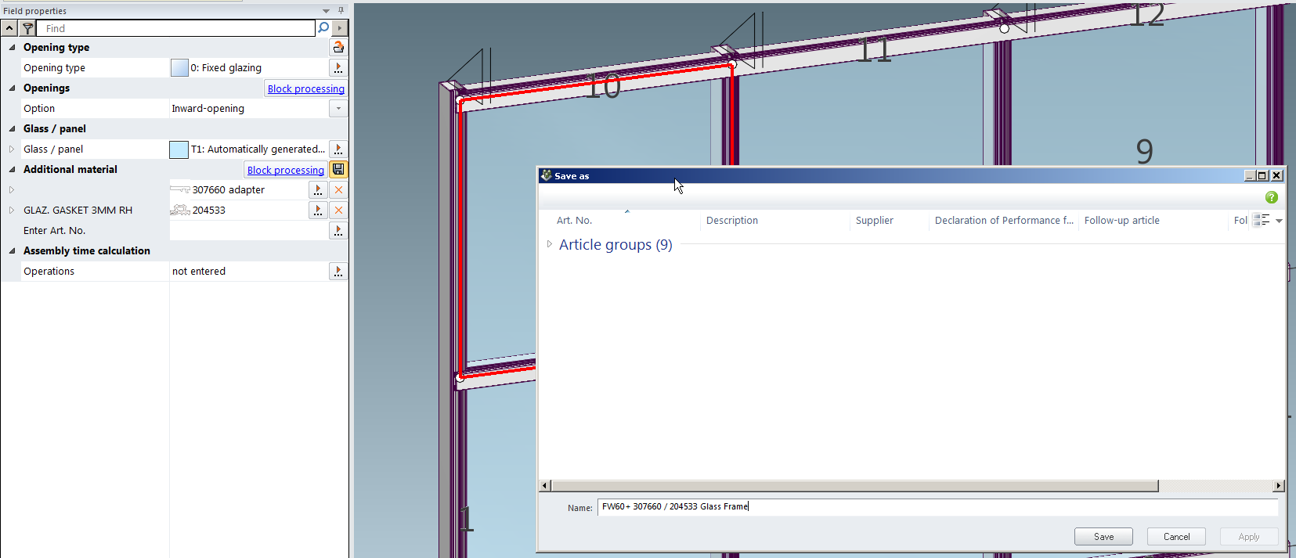Sort by the Art. No. column header

[574, 221]
